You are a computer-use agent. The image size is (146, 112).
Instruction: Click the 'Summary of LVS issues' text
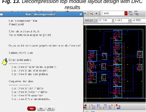[21, 53]
